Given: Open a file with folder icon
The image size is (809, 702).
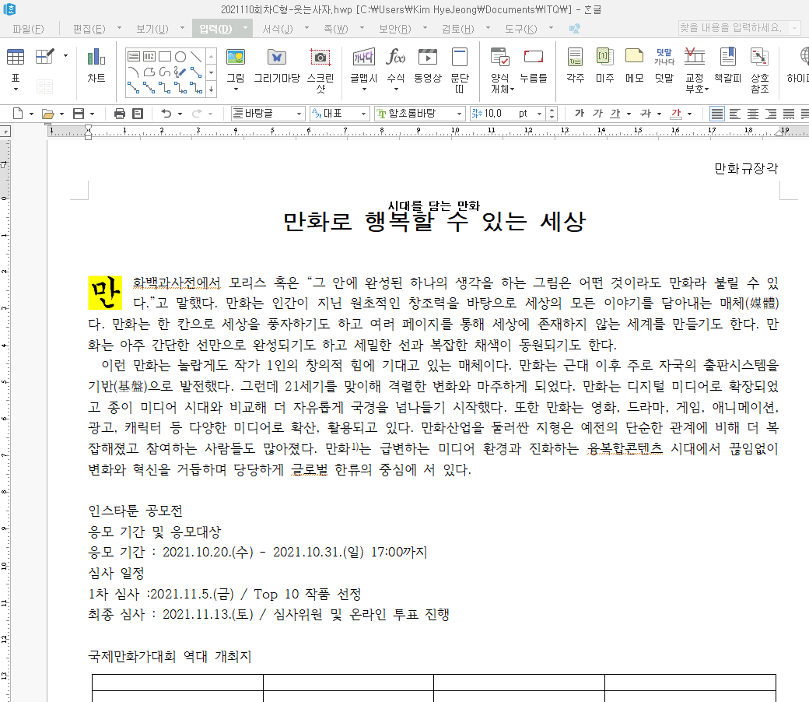Looking at the screenshot, I should coord(47,113).
